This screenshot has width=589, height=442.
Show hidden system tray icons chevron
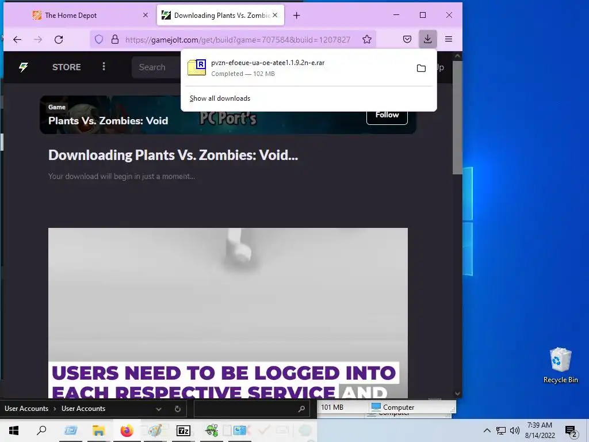coord(487,430)
